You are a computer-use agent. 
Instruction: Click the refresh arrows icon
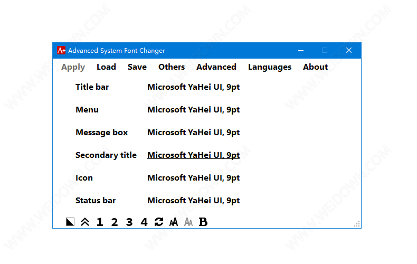click(159, 222)
